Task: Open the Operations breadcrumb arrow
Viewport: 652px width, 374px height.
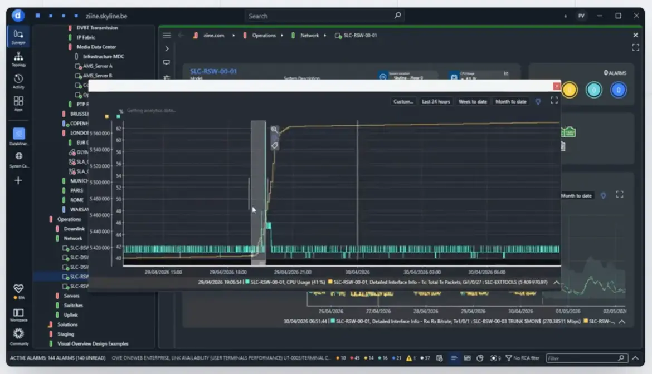Action: [282, 35]
